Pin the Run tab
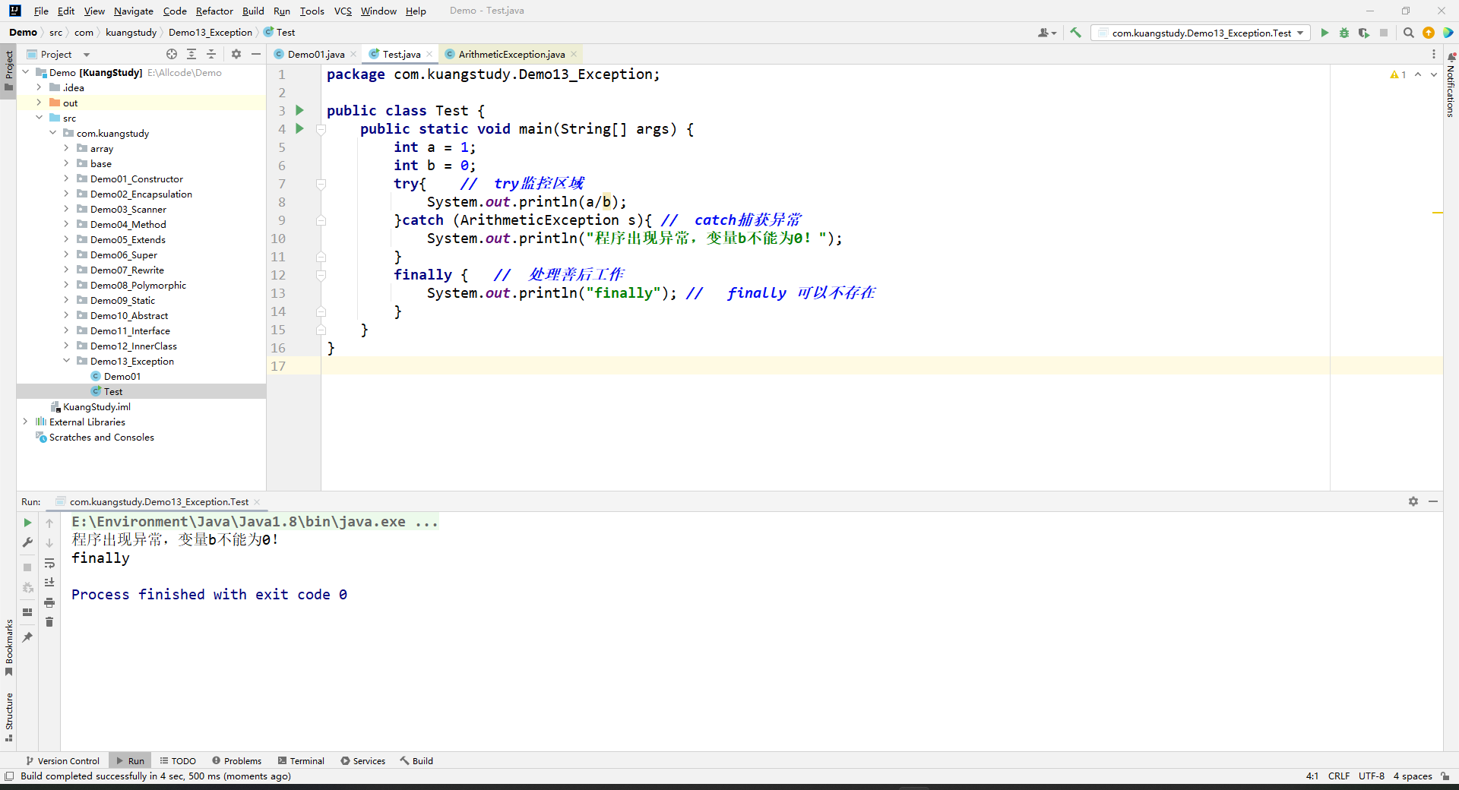 (27, 637)
